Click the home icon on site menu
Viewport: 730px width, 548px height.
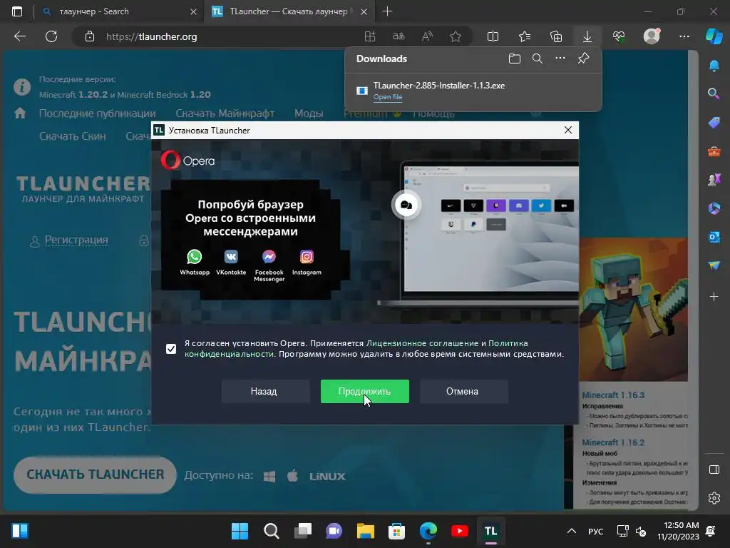[20, 113]
